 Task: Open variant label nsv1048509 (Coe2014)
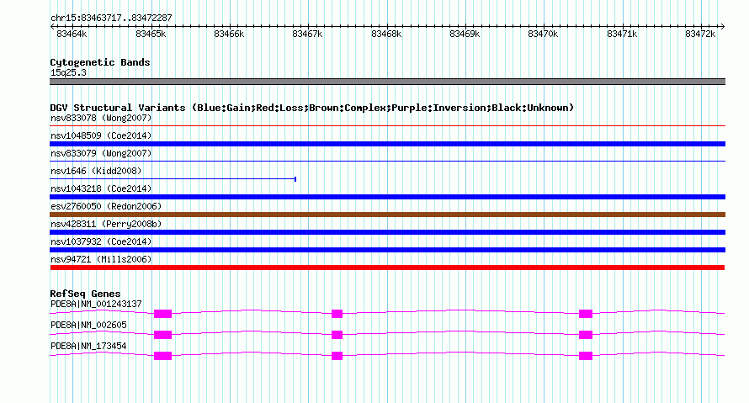pos(101,135)
